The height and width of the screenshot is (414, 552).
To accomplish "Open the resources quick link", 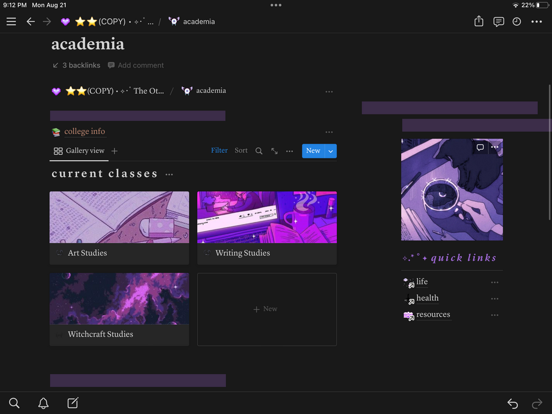I will (x=433, y=315).
